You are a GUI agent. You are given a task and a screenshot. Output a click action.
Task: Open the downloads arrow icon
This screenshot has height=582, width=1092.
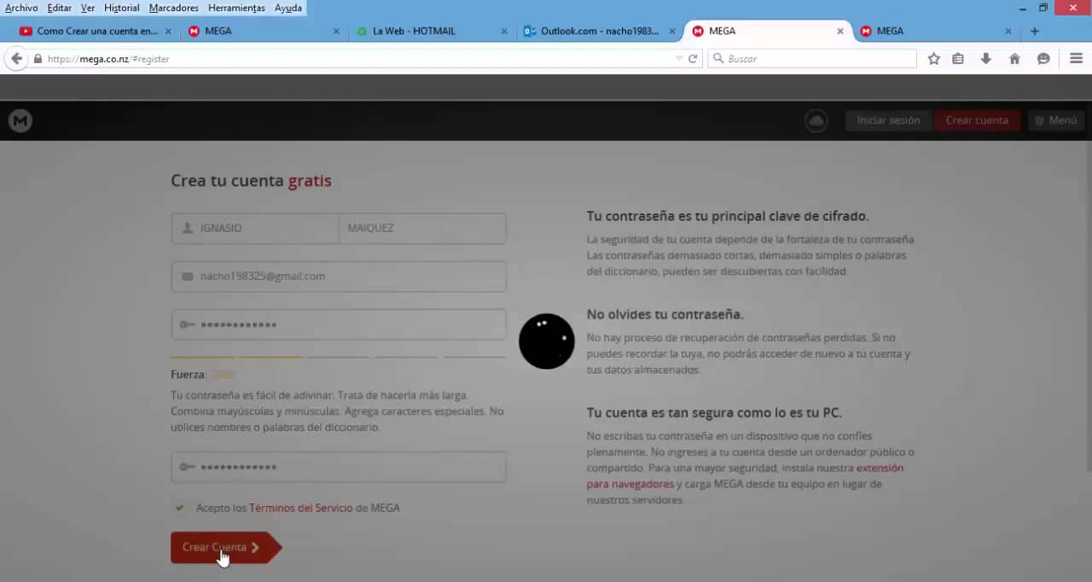point(986,59)
